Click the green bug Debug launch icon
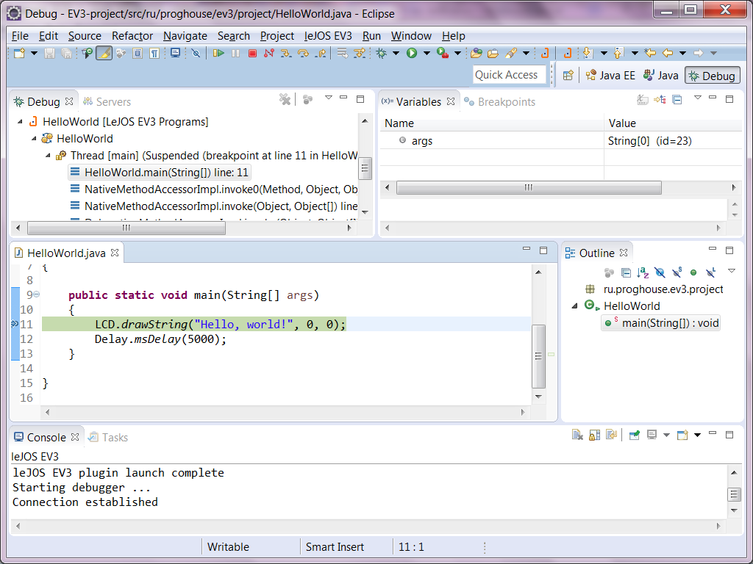The image size is (753, 564). click(382, 53)
